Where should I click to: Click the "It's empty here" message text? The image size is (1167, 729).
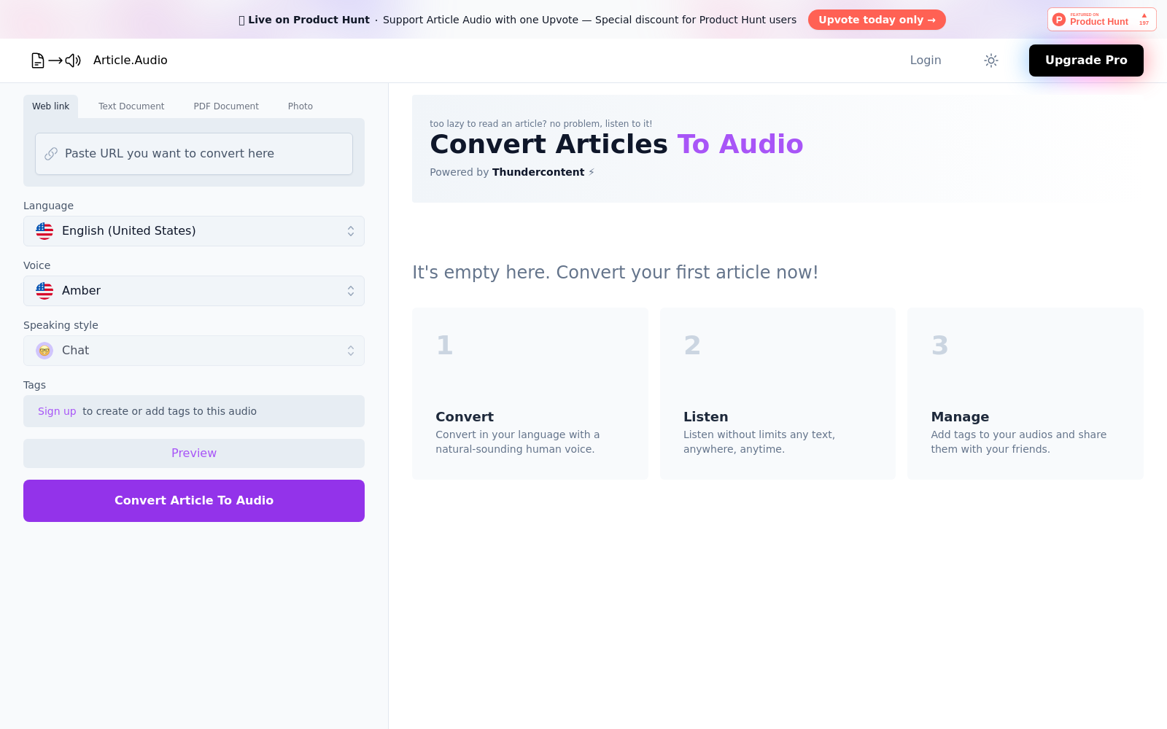(x=616, y=273)
